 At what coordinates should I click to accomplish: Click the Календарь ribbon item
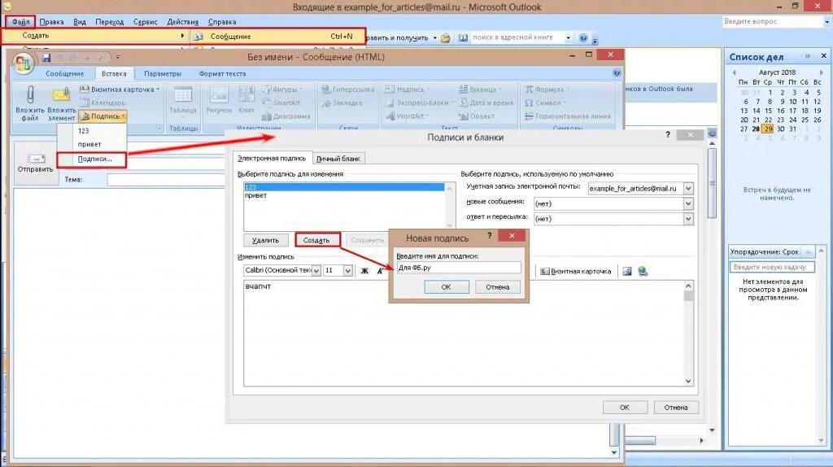click(103, 103)
